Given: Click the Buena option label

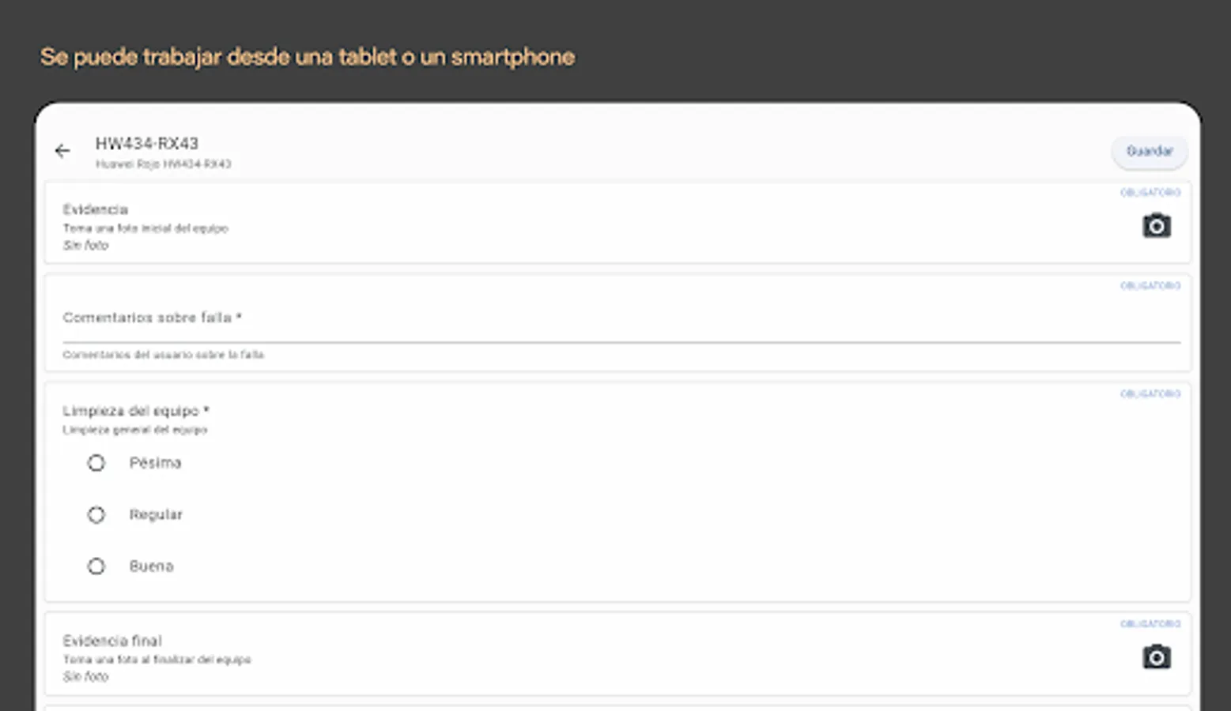Looking at the screenshot, I should coord(151,566).
